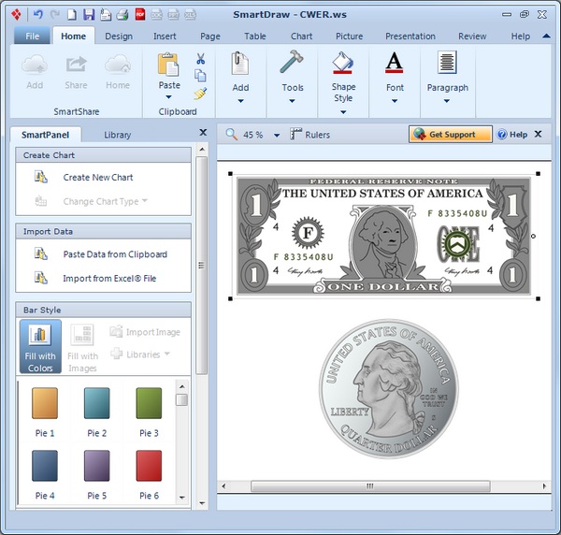This screenshot has width=561, height=535.
Task: Open the Tools hammer icon
Action: (293, 64)
